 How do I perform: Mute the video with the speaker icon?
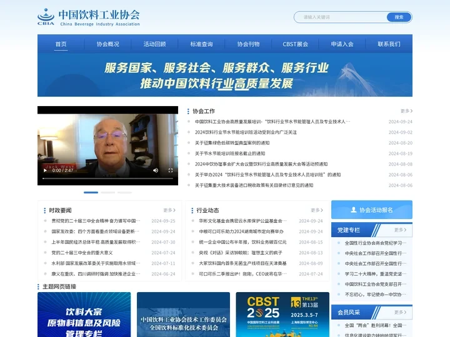point(156,170)
